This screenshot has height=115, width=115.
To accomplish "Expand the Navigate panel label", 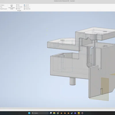I will point(19,11).
